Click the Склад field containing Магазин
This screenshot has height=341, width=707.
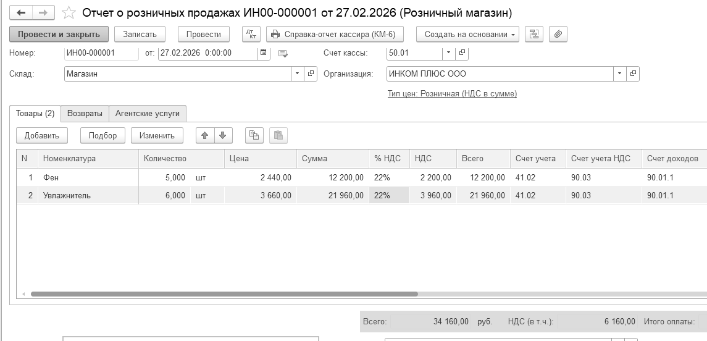pyautogui.click(x=178, y=74)
